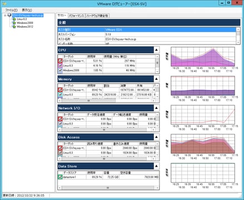The image size is (244, 200).
Task: Switch to the パフォーマンス tab
Action: 77,16
